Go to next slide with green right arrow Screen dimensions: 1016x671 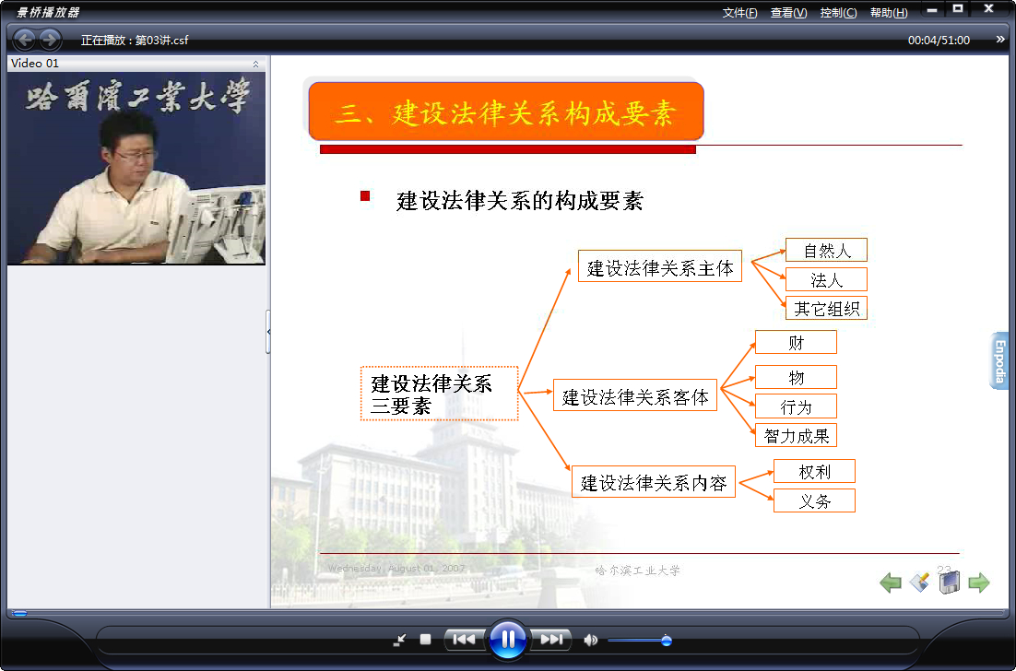pos(978,583)
